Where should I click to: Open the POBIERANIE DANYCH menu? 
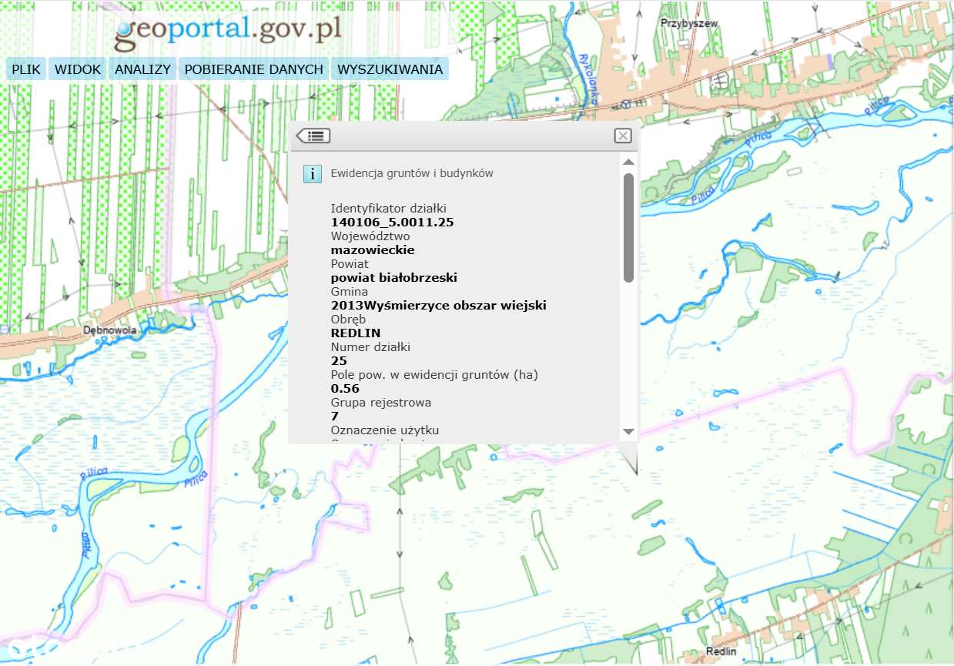coord(253,69)
